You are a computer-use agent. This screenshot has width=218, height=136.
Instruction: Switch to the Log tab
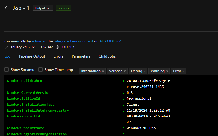(7, 56)
